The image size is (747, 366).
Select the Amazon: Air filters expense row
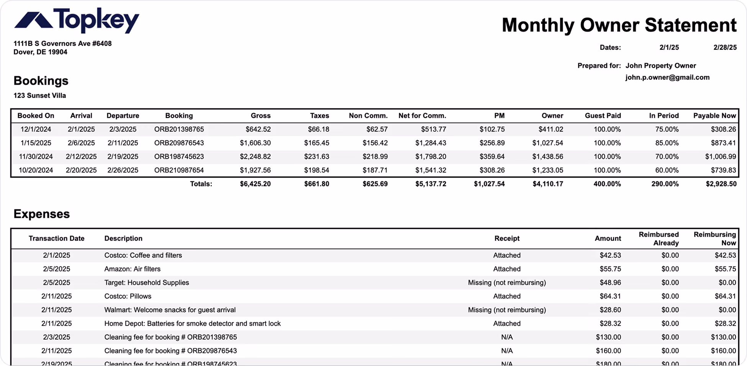pos(375,269)
